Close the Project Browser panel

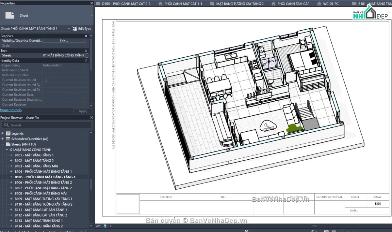tap(91, 118)
